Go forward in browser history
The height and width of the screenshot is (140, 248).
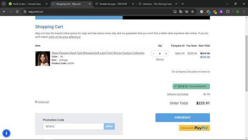(10, 12)
